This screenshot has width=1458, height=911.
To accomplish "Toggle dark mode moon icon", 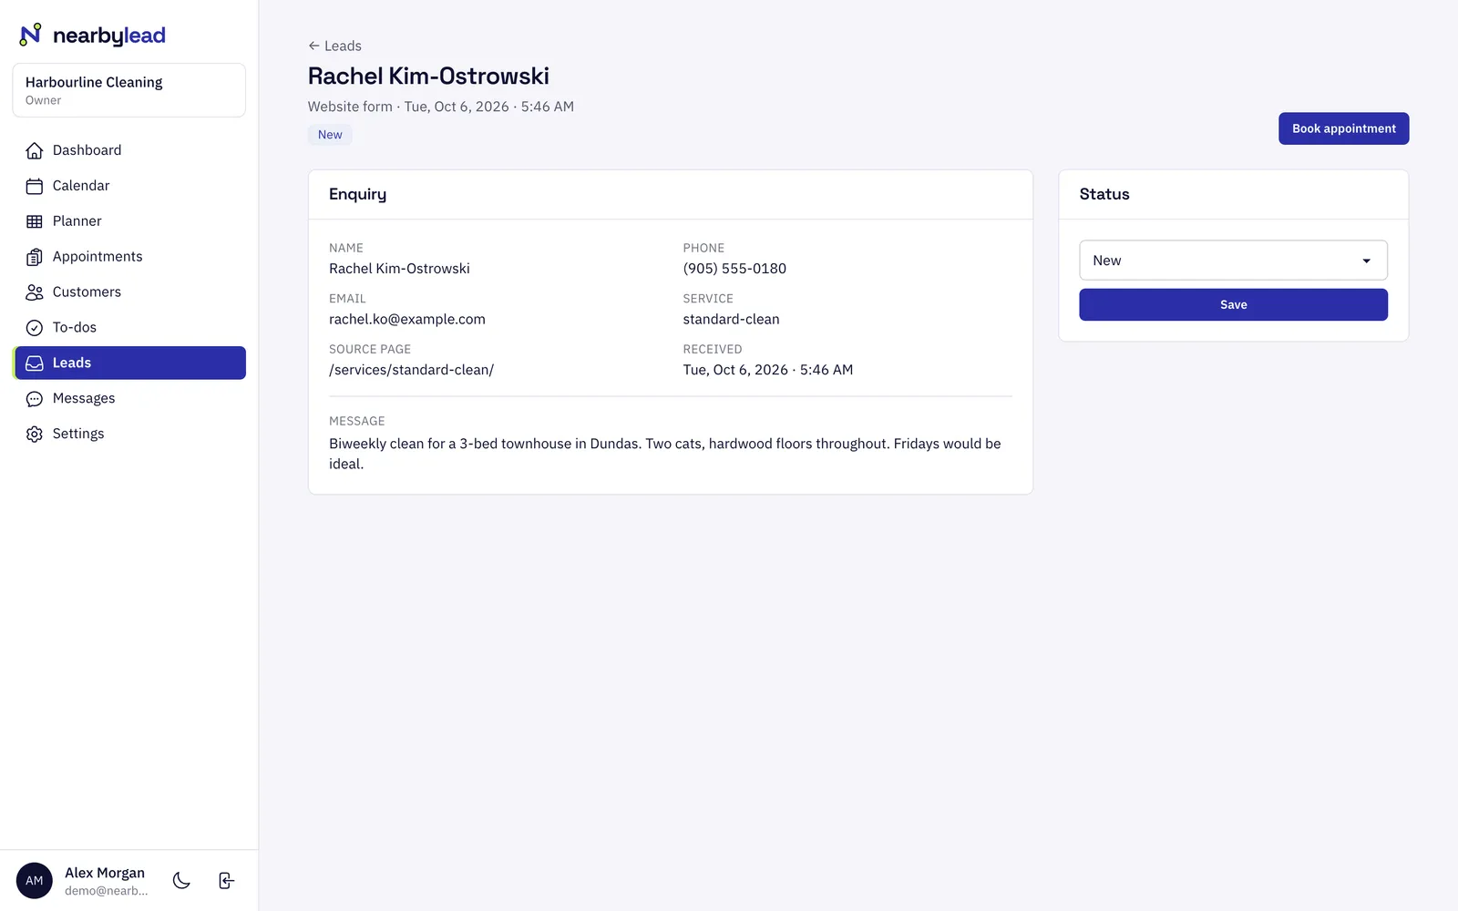I will click(x=181, y=880).
